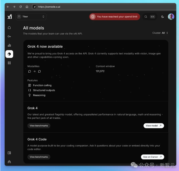
Task: Click the Grok 4 Code model title
Action: pyautogui.click(x=37, y=139)
